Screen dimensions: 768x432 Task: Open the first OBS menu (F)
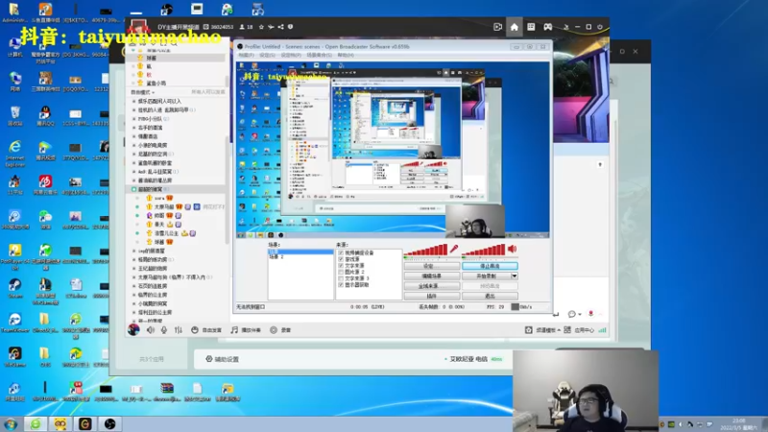pyautogui.click(x=246, y=56)
